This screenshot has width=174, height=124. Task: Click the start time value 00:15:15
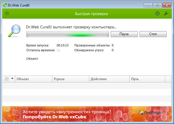click(63, 45)
